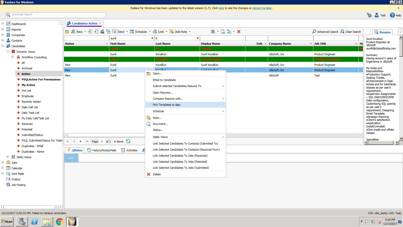Click the Schedule calendar icon
Viewport: 403px width, 227px height.
pyautogui.click(x=132, y=32)
